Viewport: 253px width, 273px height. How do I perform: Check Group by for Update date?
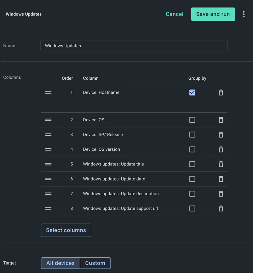point(192,179)
